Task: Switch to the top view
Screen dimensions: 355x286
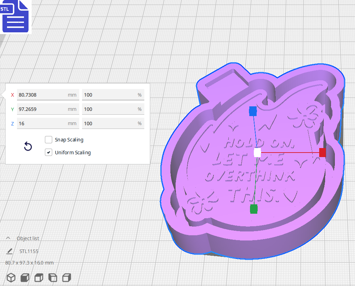Action: point(38,278)
